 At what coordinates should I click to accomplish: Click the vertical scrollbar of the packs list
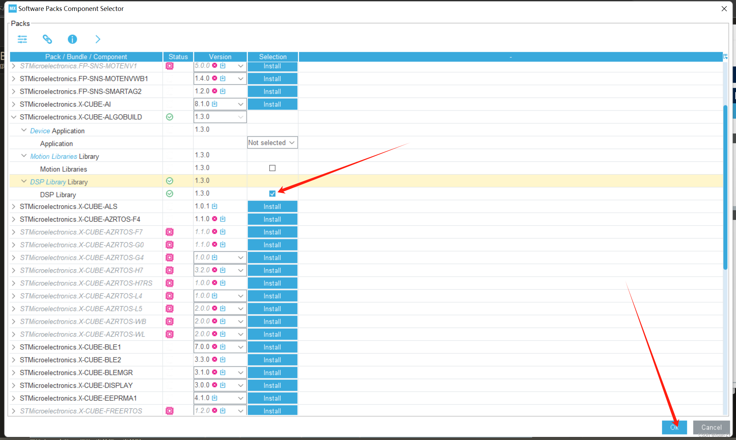tap(725, 187)
